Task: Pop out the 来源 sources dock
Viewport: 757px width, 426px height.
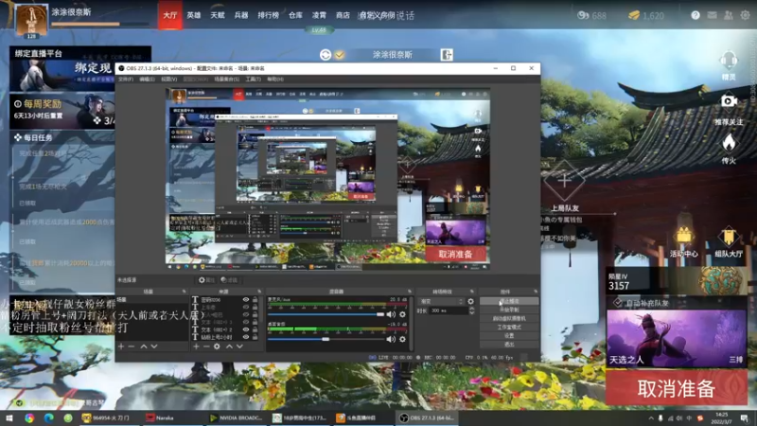Action: tap(259, 292)
